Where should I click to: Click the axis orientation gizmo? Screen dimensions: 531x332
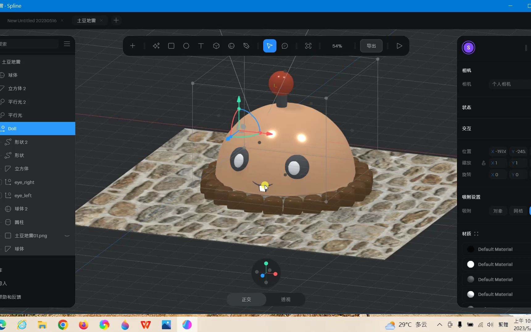coord(266,273)
